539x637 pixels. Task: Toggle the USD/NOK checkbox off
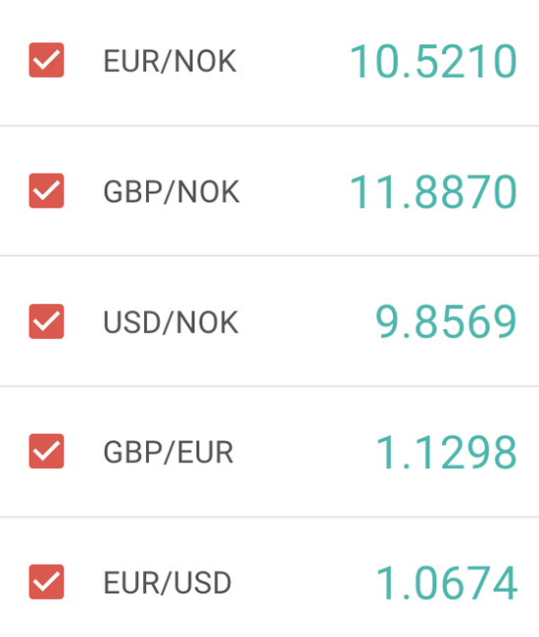tap(46, 320)
